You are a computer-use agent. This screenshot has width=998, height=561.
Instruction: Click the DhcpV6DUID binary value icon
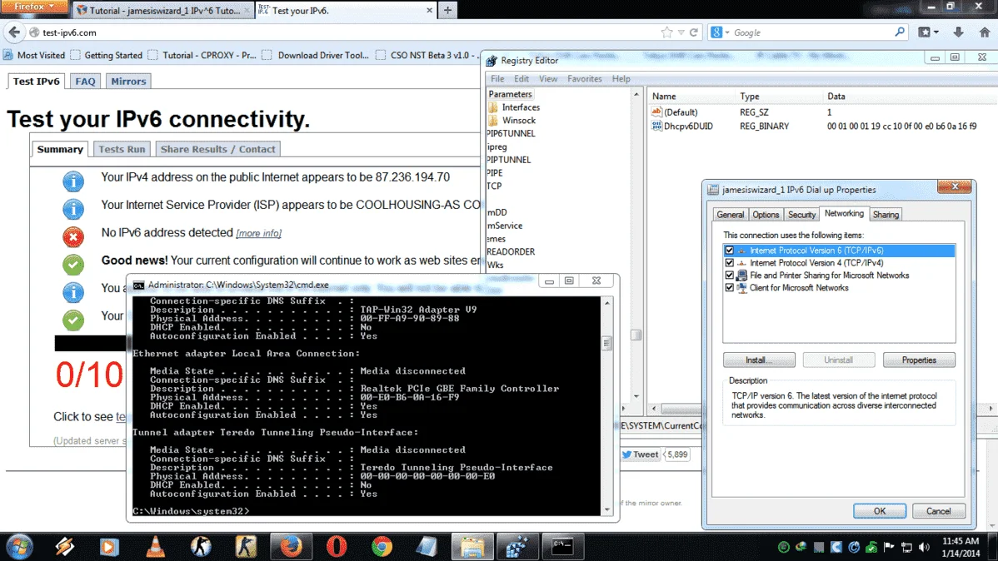point(656,126)
